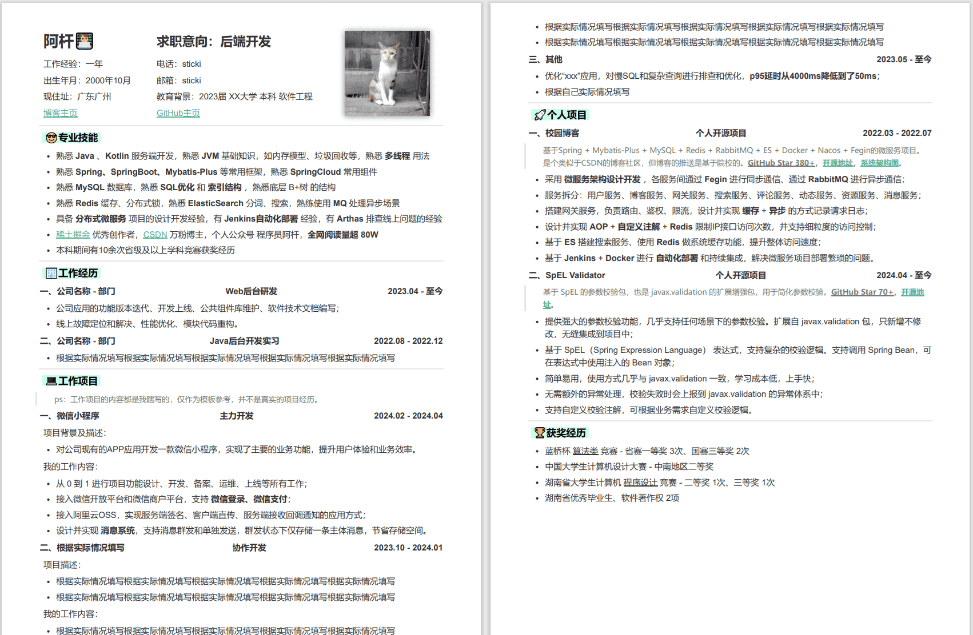Open the 系统架构图 link for 校园博客
973x635 pixels.
pyautogui.click(x=879, y=163)
